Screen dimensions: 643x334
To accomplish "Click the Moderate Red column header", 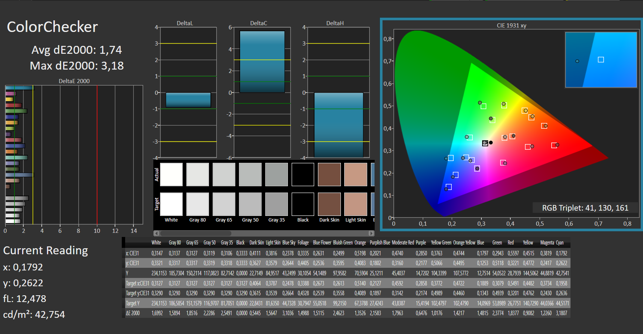I will pos(403,243).
